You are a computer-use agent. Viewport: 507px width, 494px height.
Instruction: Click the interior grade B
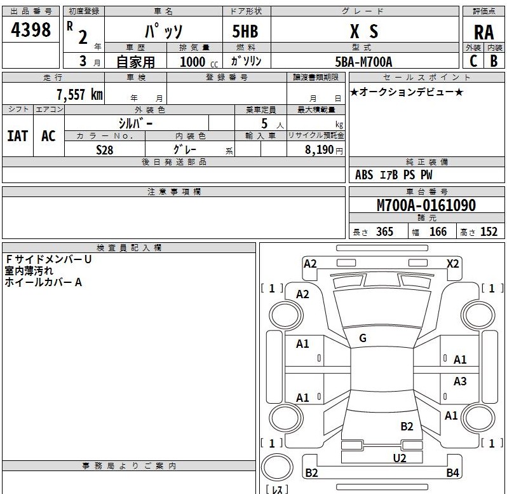[494, 61]
